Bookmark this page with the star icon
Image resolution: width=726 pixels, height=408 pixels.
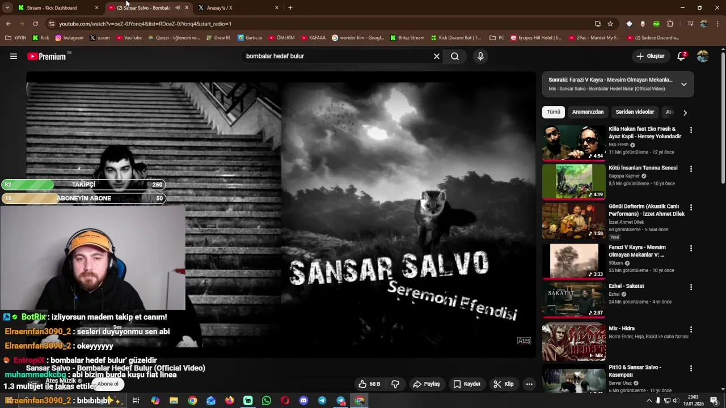click(x=610, y=24)
